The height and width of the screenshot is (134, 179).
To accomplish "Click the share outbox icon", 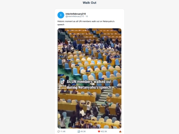I will coord(120,132).
